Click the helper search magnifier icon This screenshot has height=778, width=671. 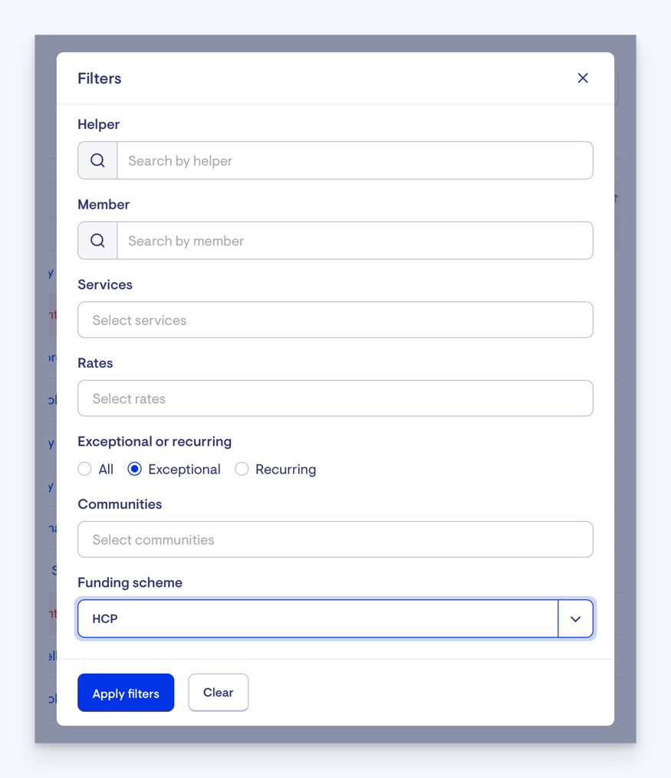(97, 160)
